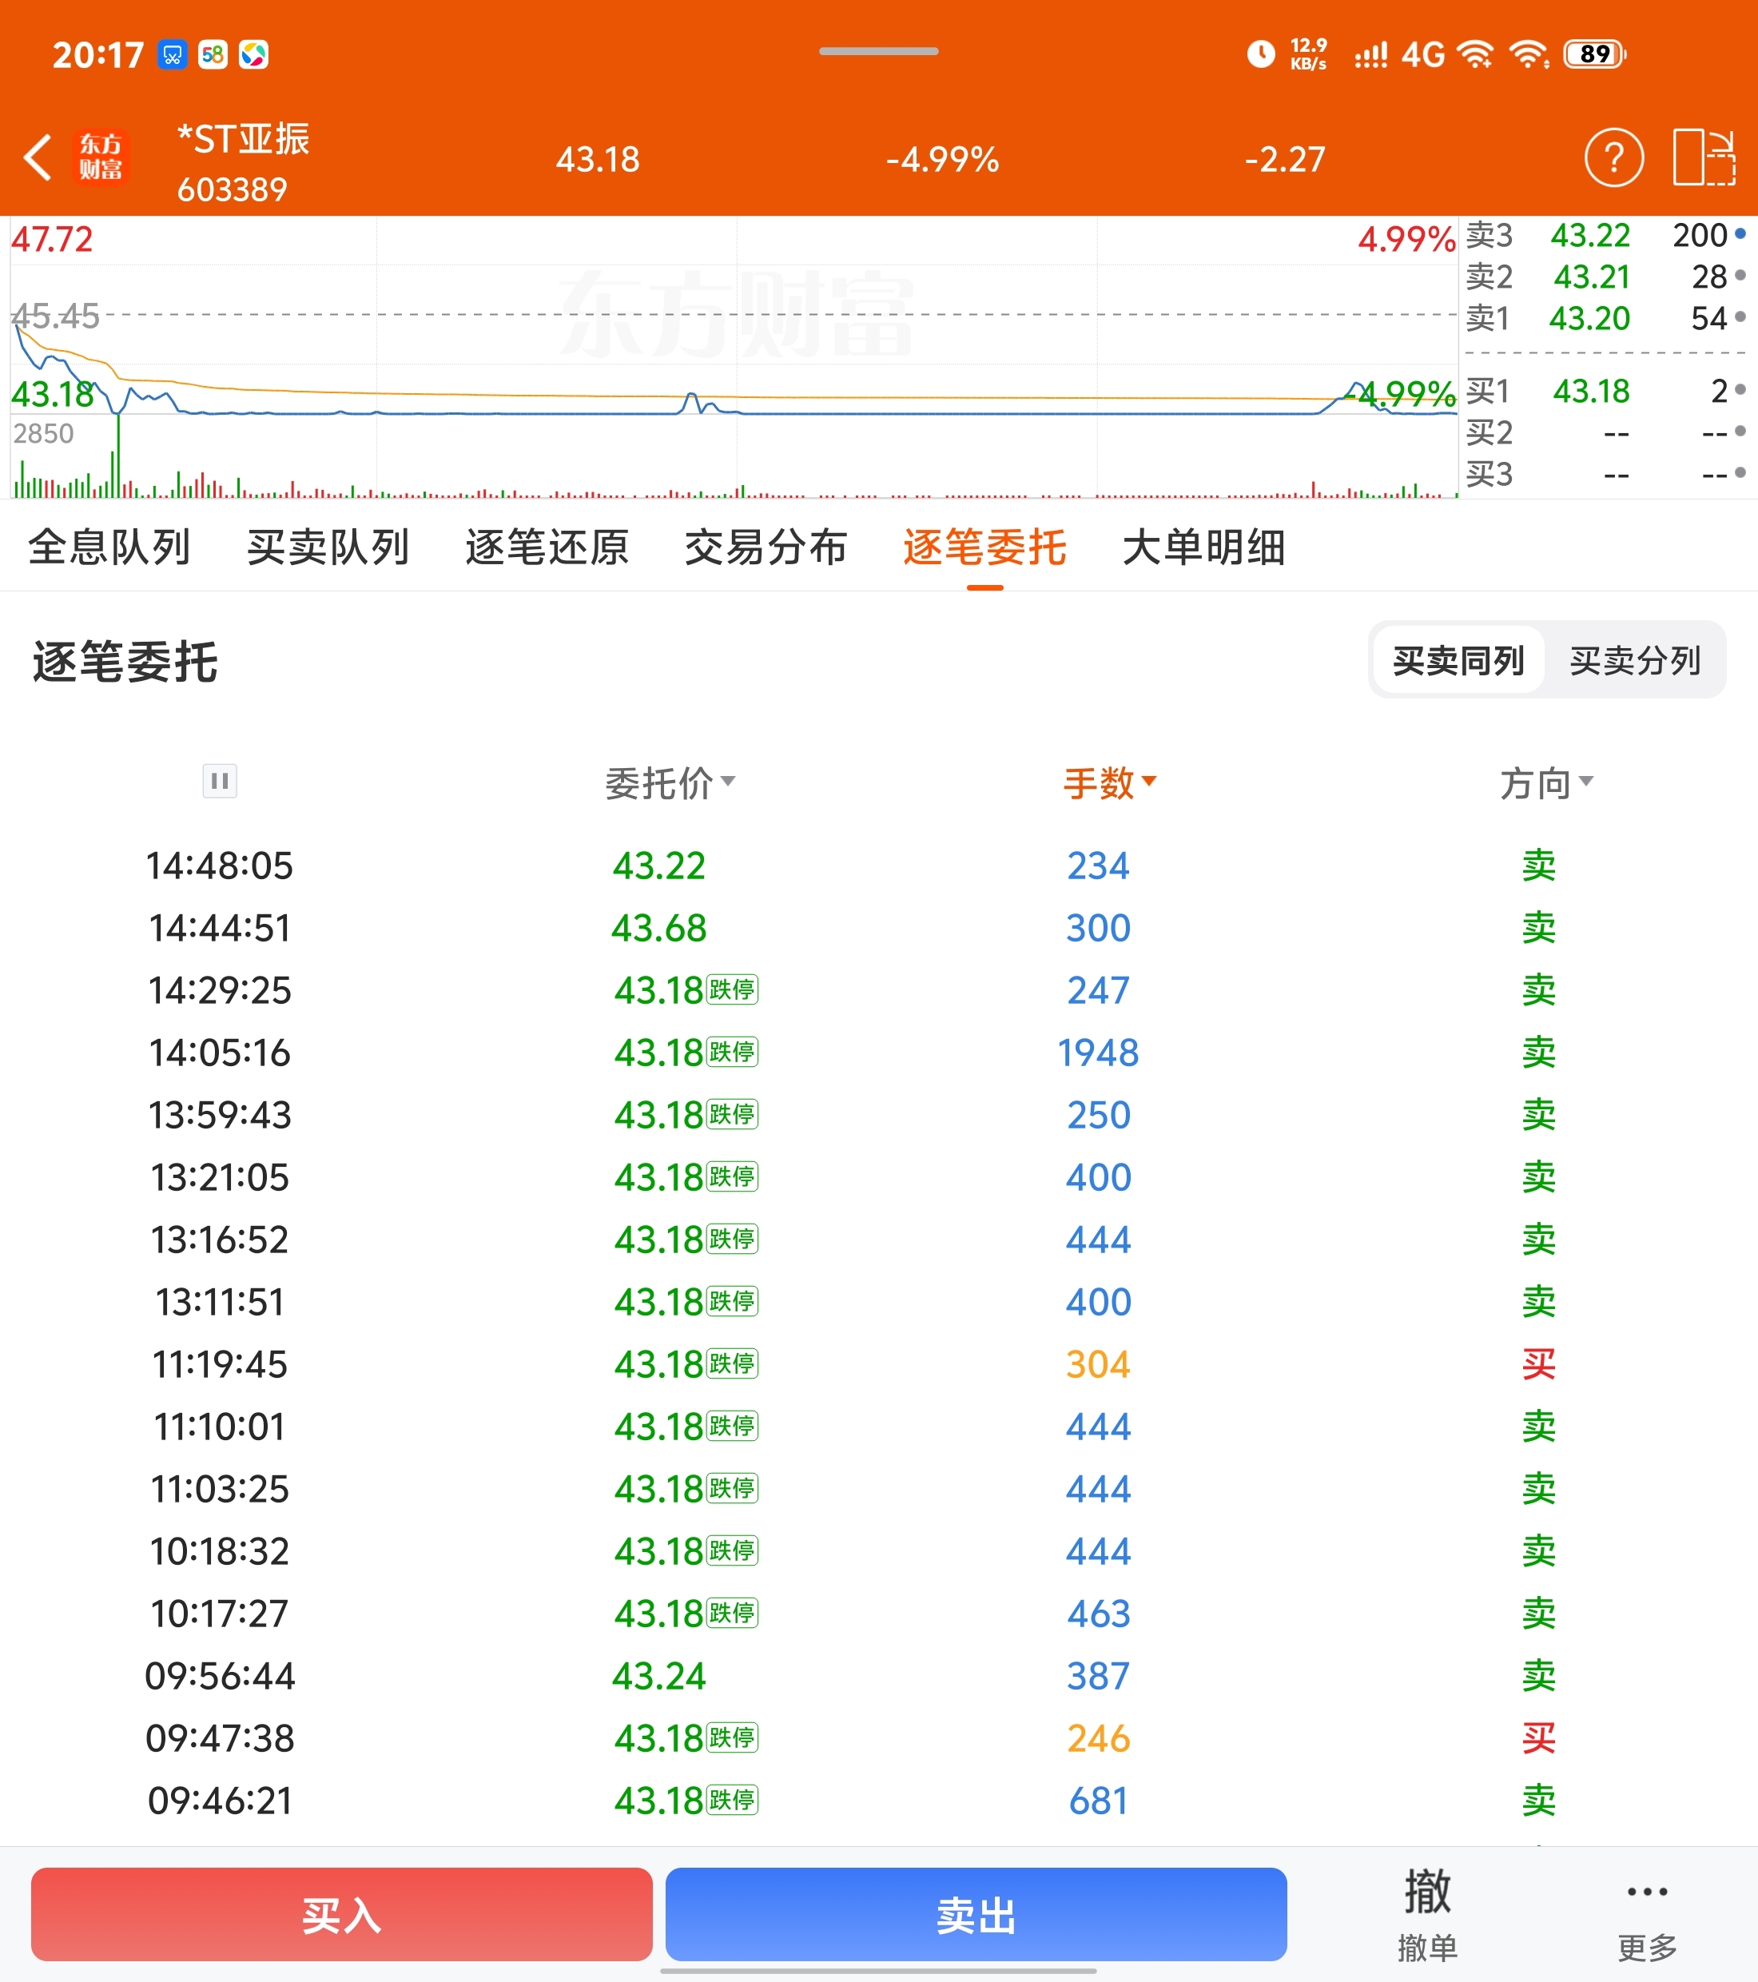Tap the back arrow icon
Screen dimensions: 1758x1982
[38, 158]
